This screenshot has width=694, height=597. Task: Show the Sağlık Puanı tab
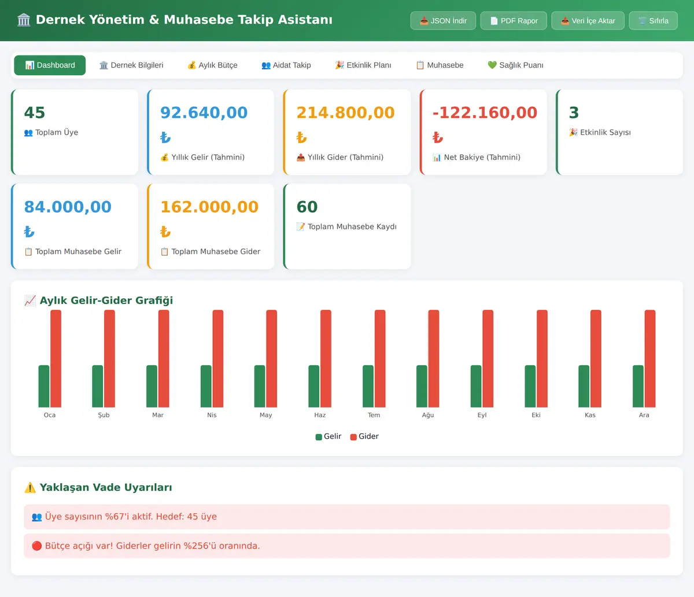[515, 65]
